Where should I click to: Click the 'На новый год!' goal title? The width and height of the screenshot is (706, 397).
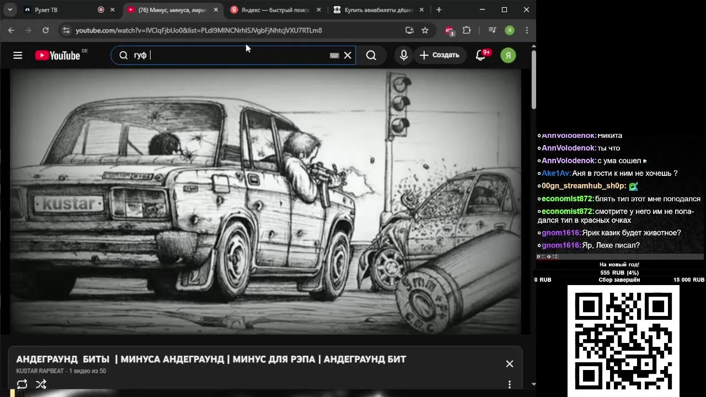619,265
